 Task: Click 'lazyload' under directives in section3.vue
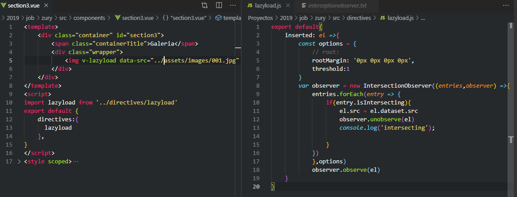(x=58, y=128)
